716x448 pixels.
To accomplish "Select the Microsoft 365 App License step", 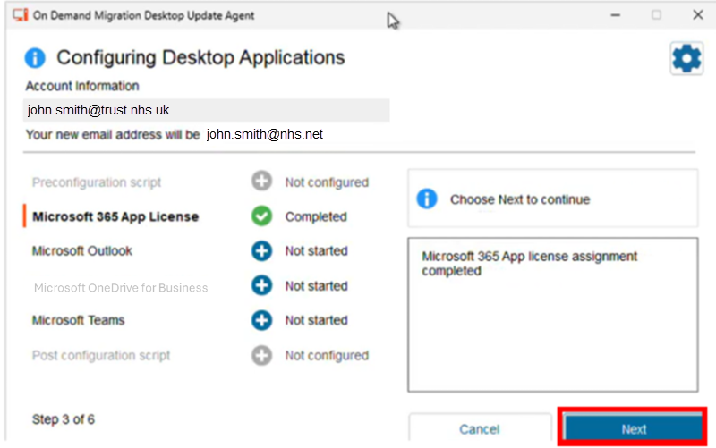I will tap(115, 216).
